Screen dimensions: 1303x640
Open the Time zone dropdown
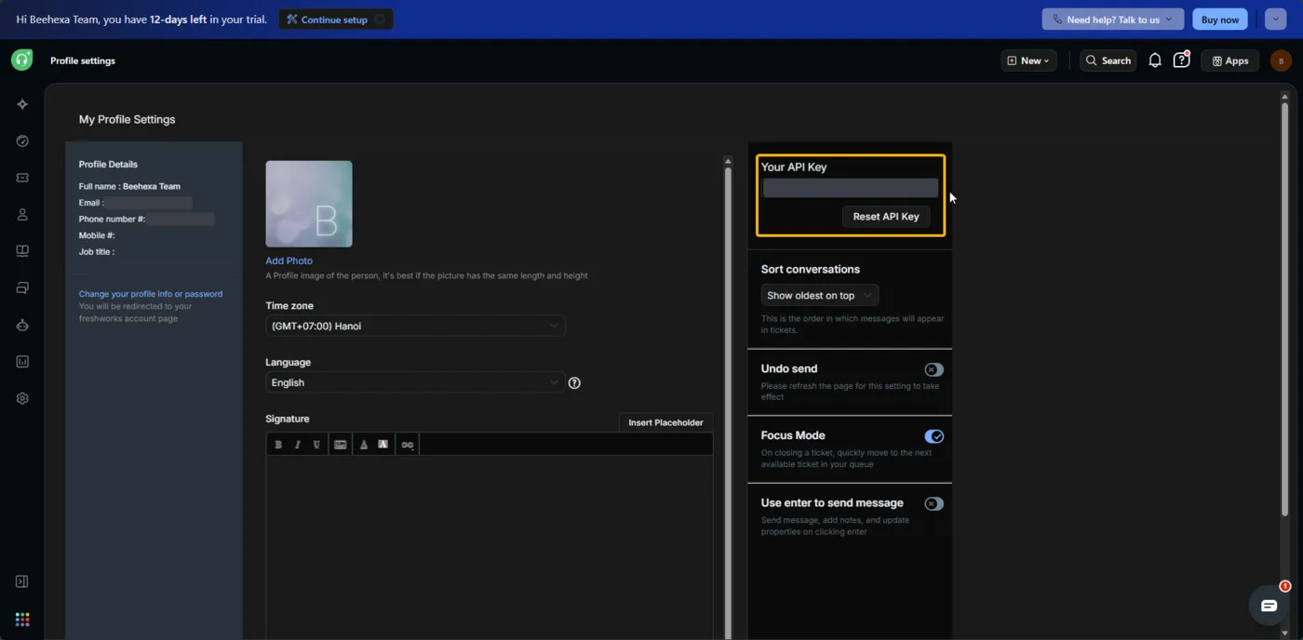pos(415,326)
